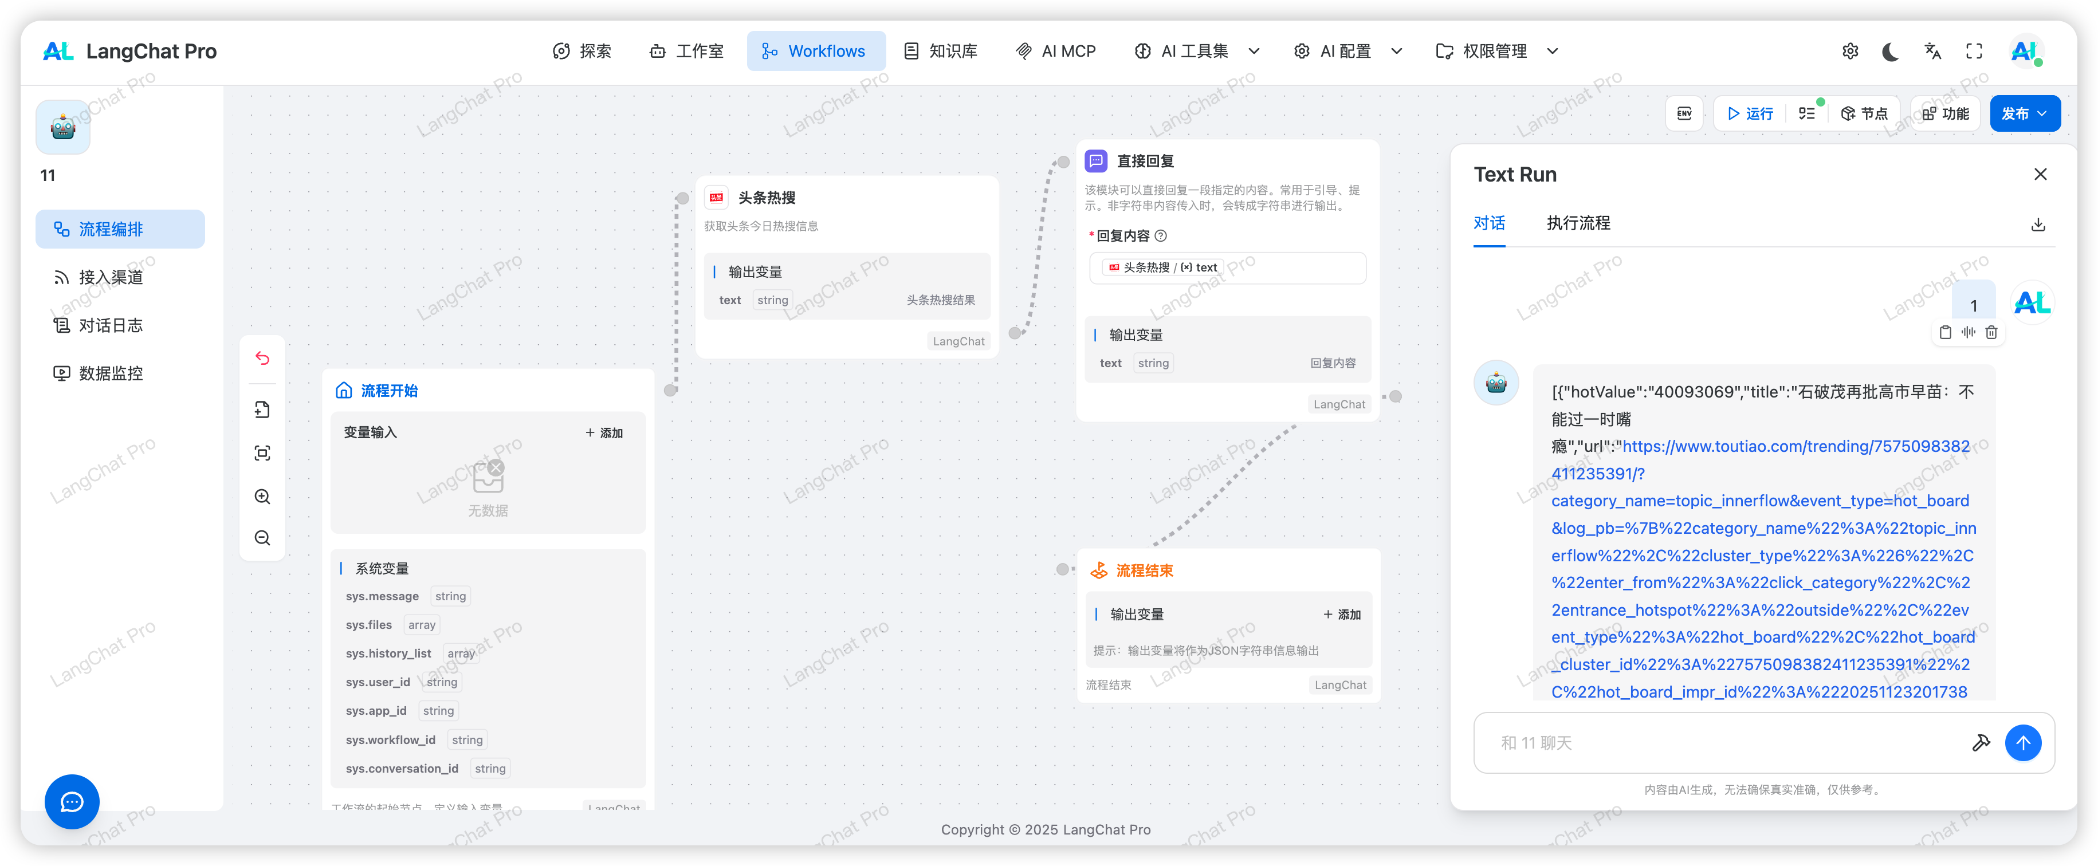
Task: Expand the 权限管理 dropdown
Action: coord(1553,50)
